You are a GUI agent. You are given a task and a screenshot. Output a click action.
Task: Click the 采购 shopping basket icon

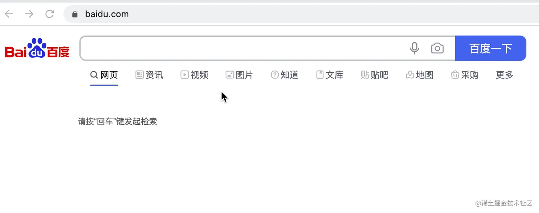[x=455, y=75]
